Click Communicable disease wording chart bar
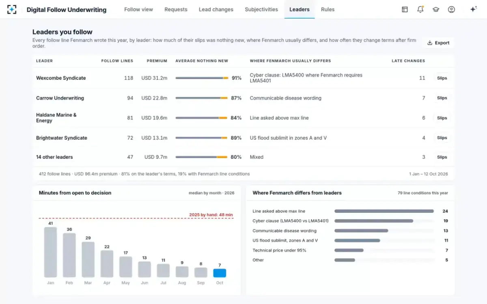 pos(361,231)
